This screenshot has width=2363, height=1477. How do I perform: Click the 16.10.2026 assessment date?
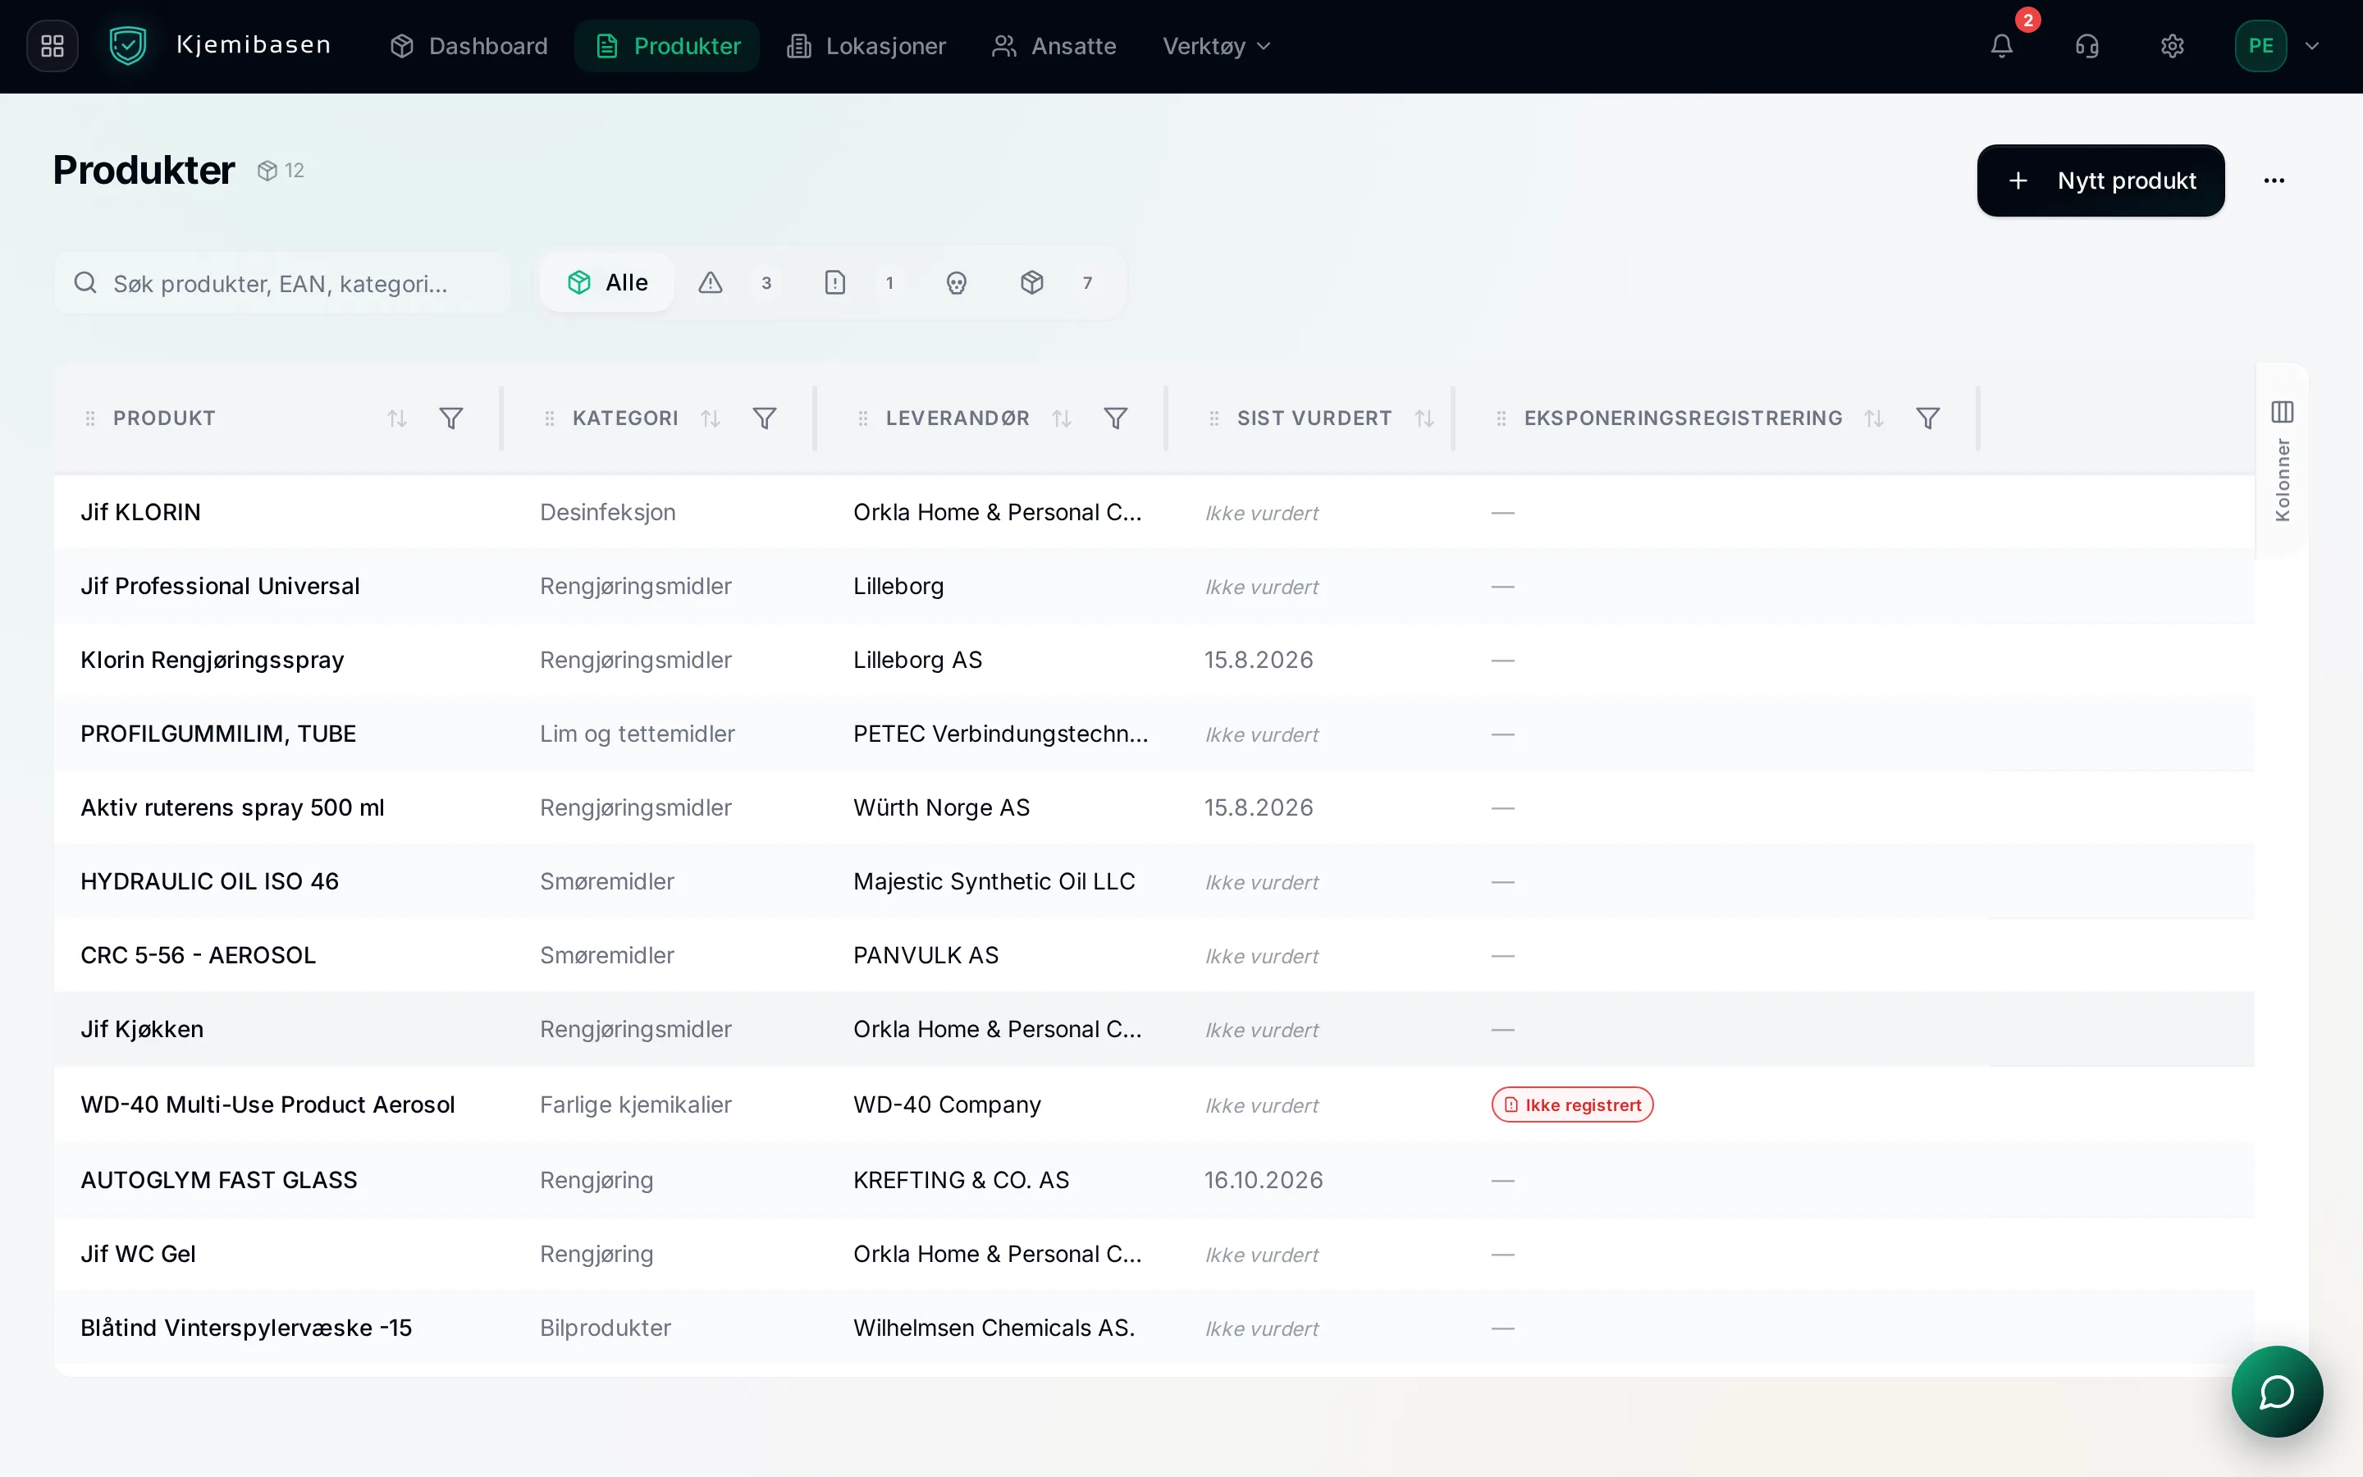pos(1264,1180)
